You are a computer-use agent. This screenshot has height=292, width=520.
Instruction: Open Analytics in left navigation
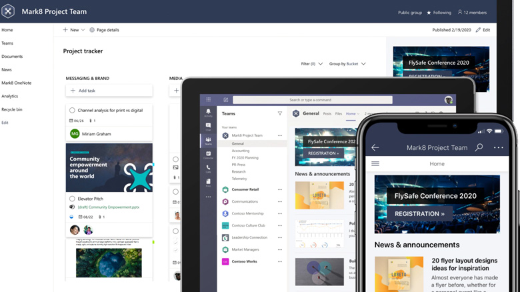(x=9, y=96)
